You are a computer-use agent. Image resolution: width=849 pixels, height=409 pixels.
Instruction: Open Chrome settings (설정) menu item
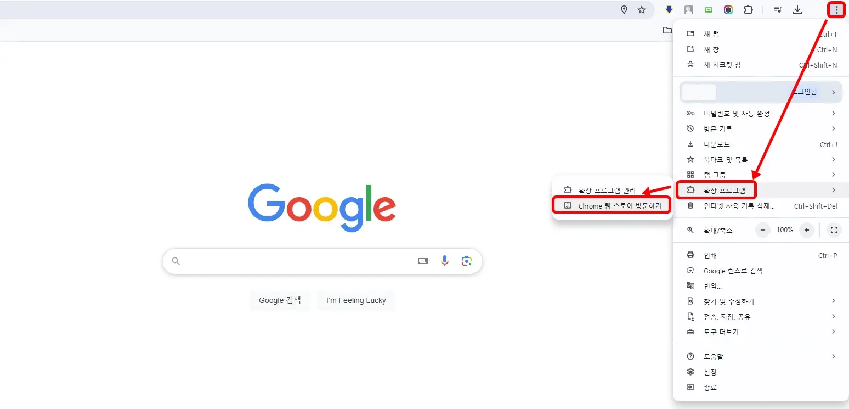click(x=710, y=372)
